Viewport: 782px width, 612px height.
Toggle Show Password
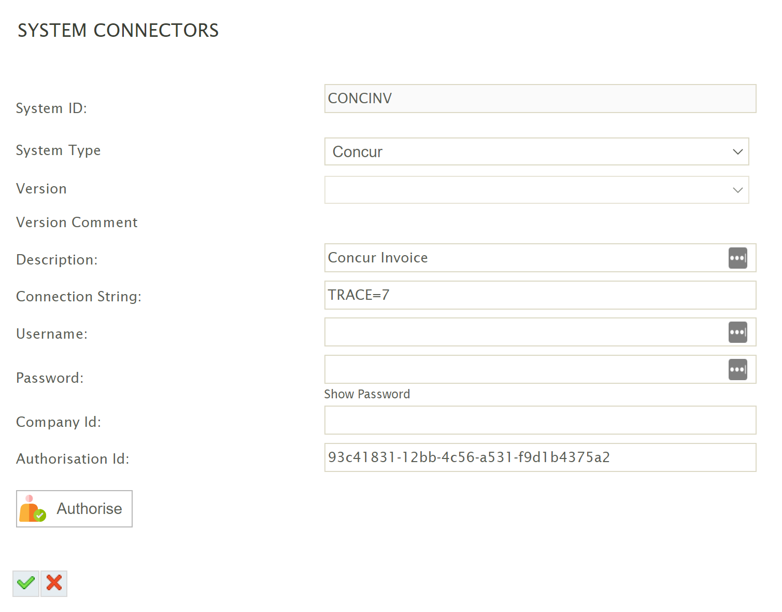367,394
